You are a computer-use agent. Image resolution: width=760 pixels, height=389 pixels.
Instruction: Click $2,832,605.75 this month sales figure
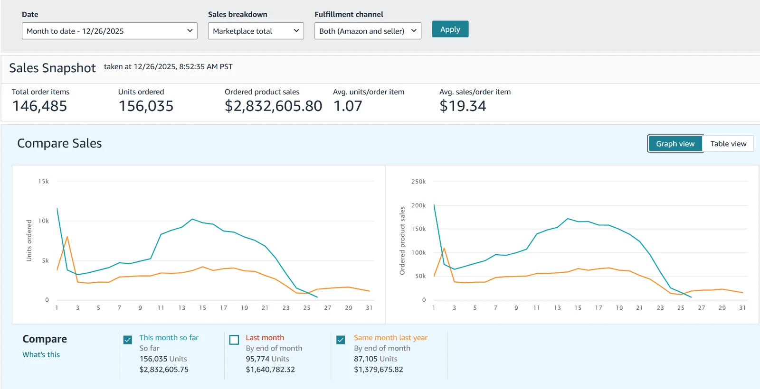164,369
